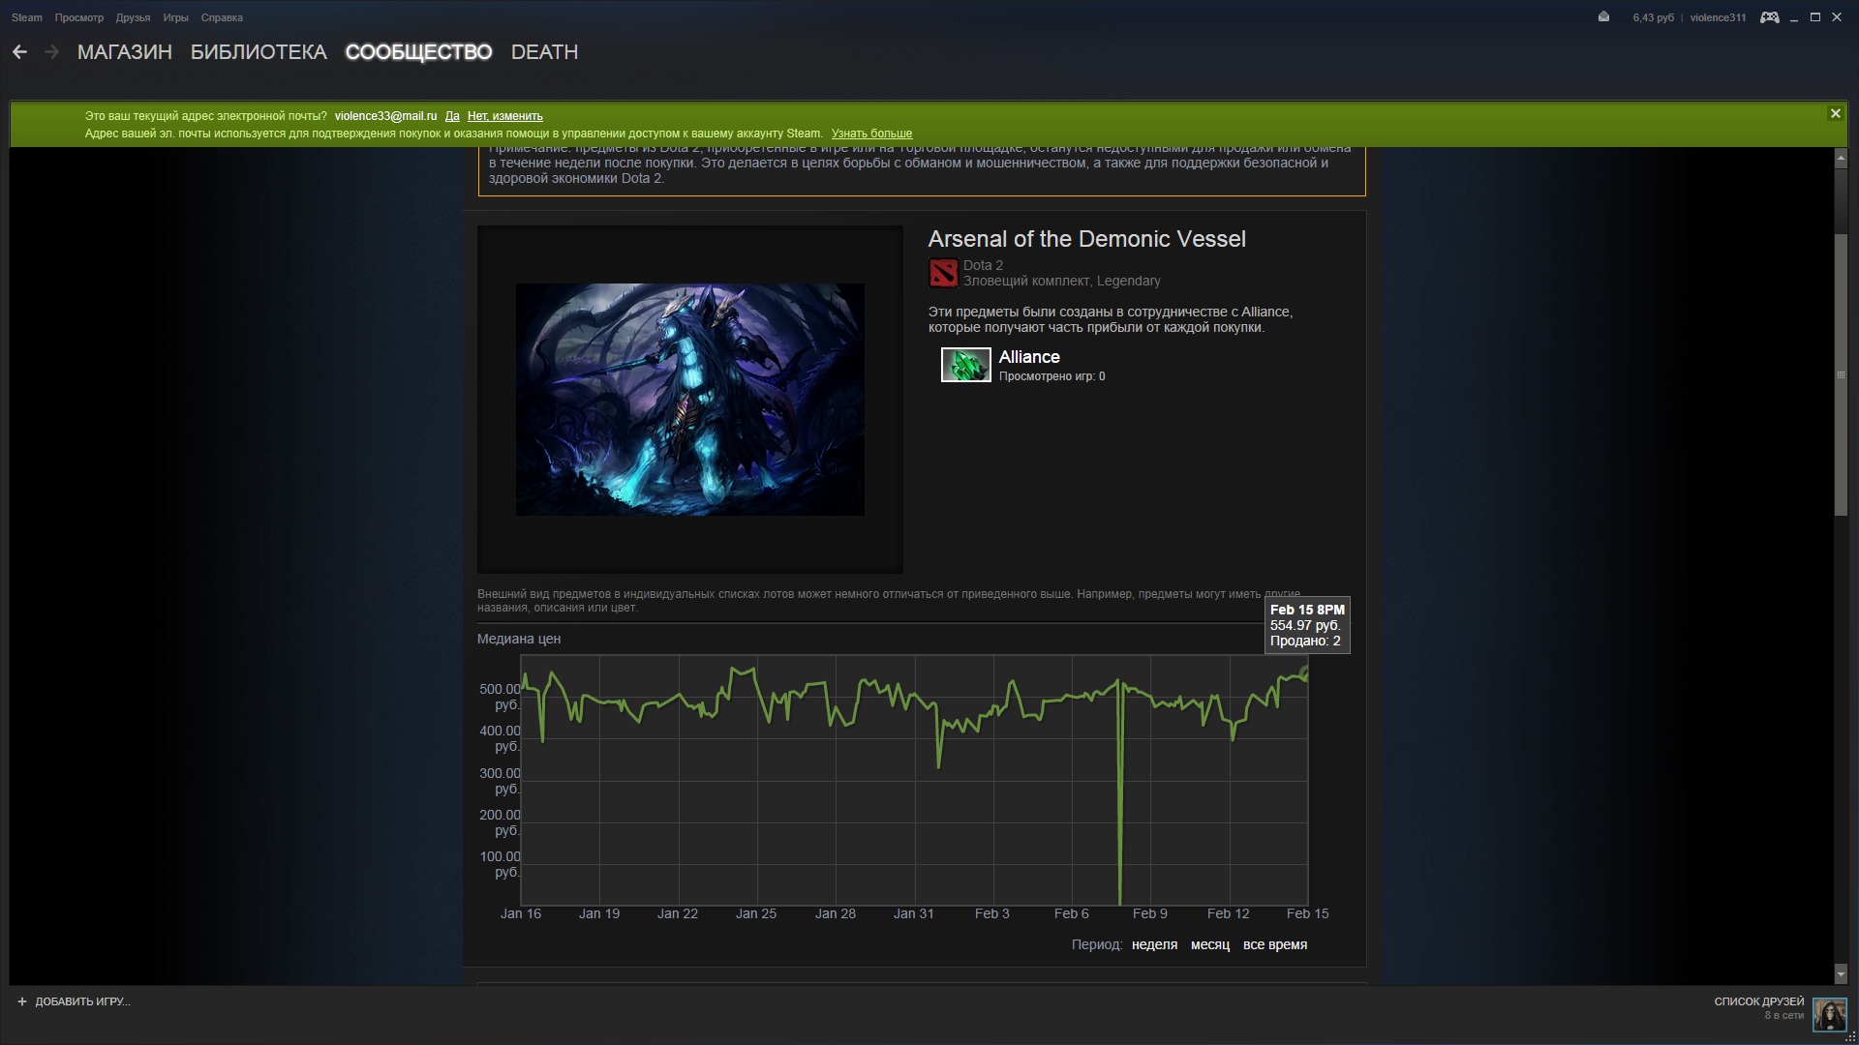
Task: Click the plus icon to add a game
Action: pyautogui.click(x=22, y=1001)
